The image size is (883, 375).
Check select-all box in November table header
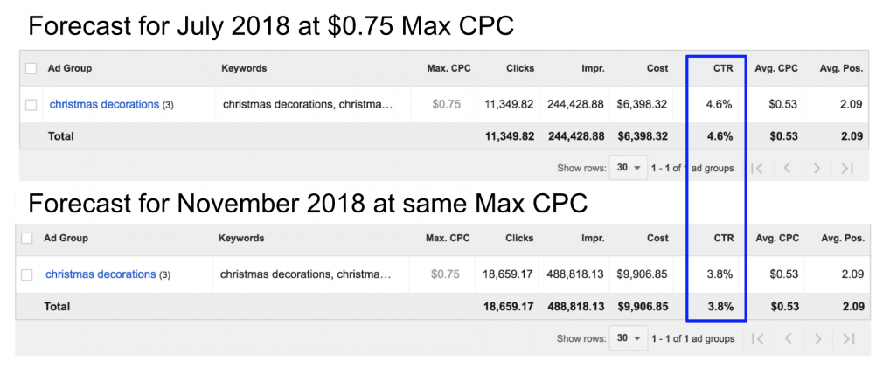coord(27,238)
